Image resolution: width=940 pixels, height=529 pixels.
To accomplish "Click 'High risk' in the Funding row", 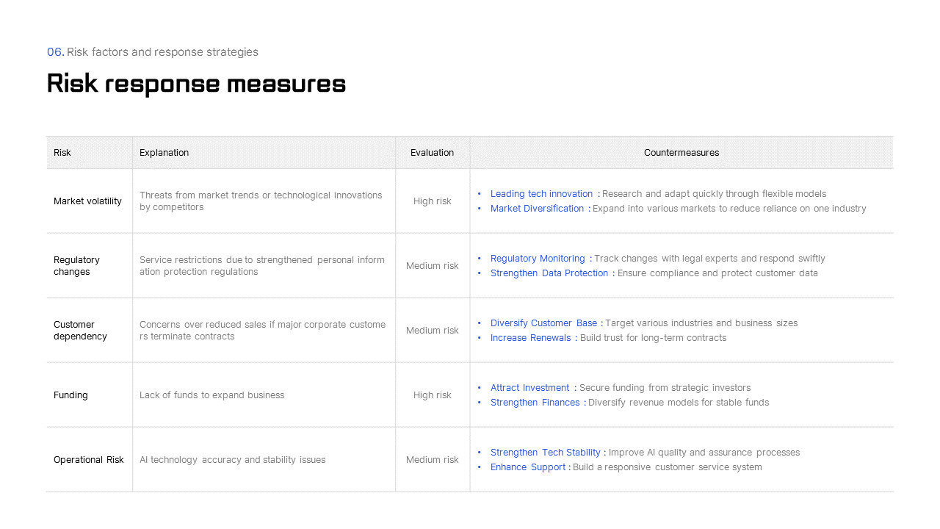I will [432, 395].
